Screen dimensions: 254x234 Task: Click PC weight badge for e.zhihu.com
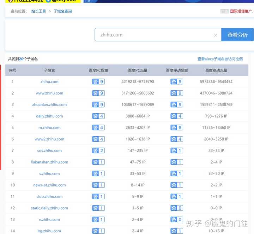click(x=98, y=219)
